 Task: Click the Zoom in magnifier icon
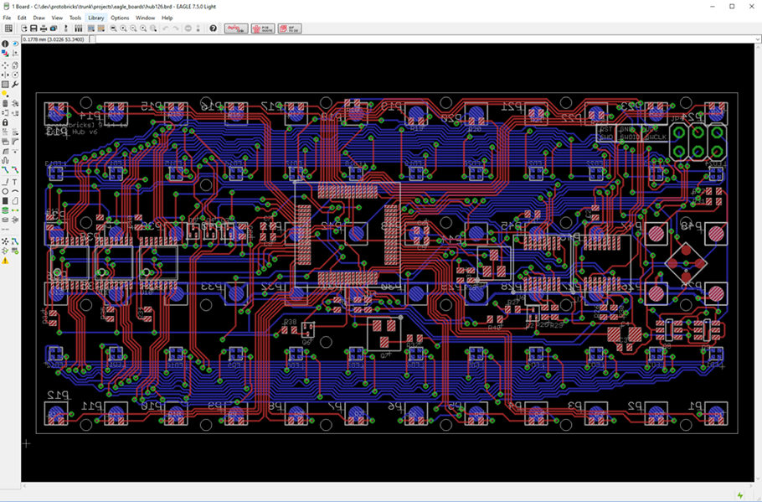pos(123,28)
